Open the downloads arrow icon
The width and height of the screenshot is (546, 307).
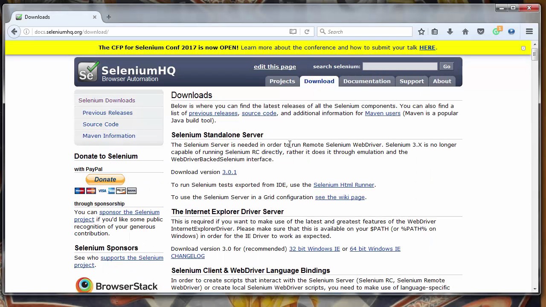point(450,32)
